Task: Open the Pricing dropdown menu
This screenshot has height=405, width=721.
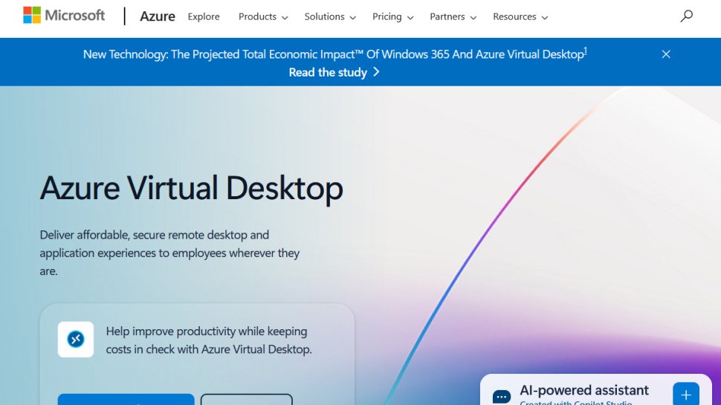Action: (x=392, y=16)
